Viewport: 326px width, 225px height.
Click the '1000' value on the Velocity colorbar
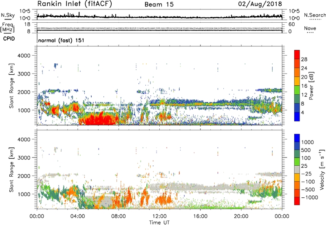308,142
